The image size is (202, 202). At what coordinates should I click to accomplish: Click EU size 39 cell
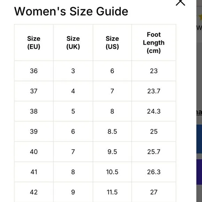click(x=34, y=132)
